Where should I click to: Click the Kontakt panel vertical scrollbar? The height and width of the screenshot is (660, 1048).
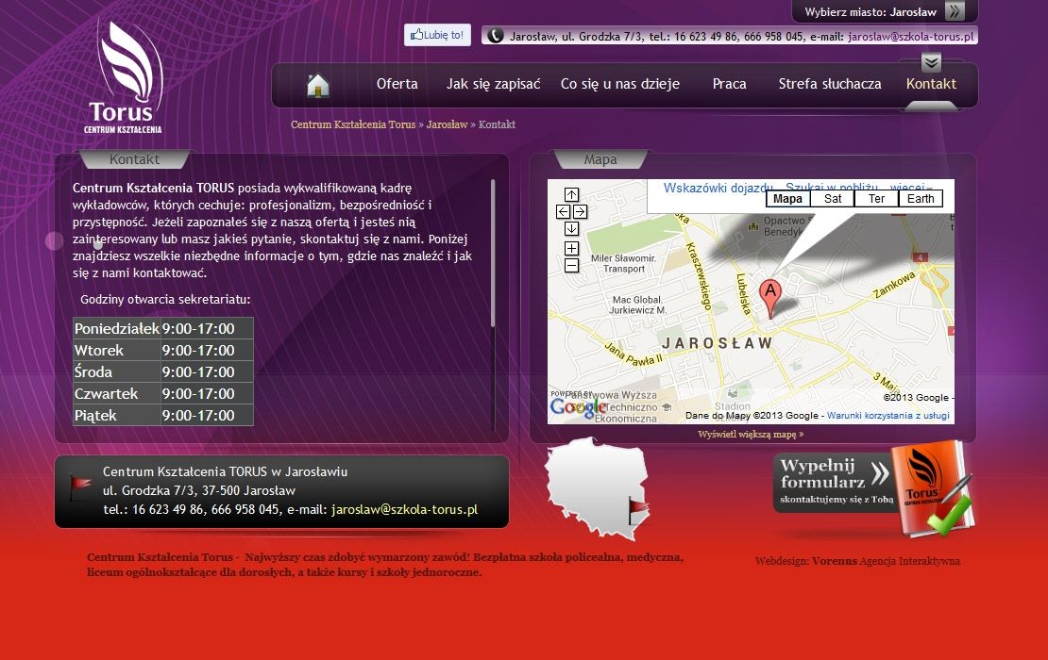pyautogui.click(x=493, y=255)
